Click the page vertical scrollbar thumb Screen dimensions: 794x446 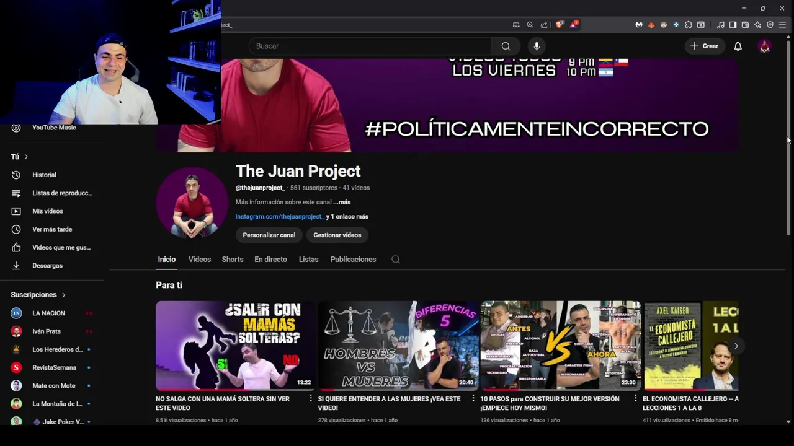pyautogui.click(x=788, y=139)
